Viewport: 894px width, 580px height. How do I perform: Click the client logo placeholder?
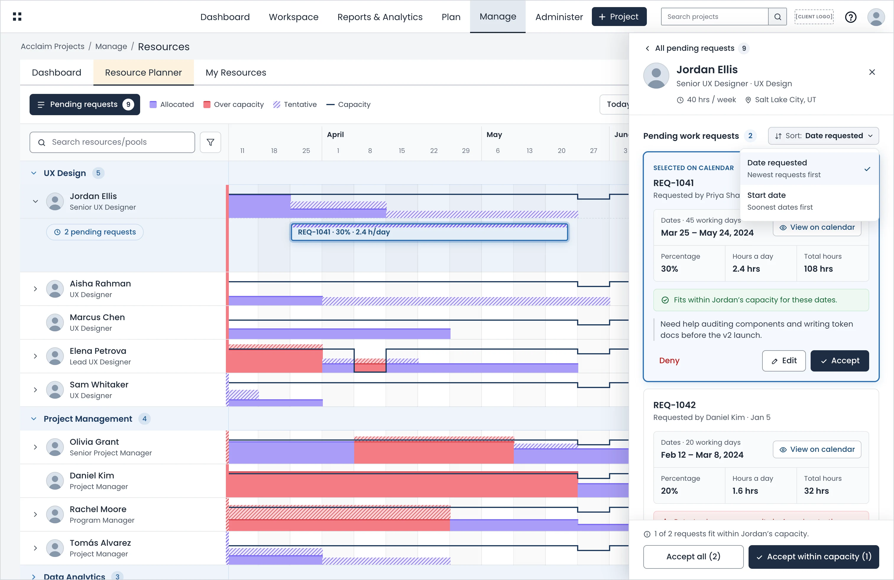pos(814,17)
